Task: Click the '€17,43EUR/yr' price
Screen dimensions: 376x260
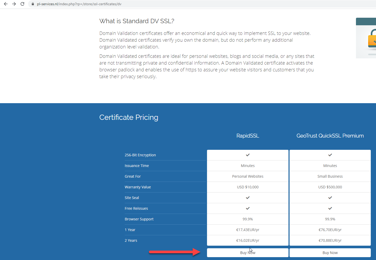Action: tap(248, 230)
